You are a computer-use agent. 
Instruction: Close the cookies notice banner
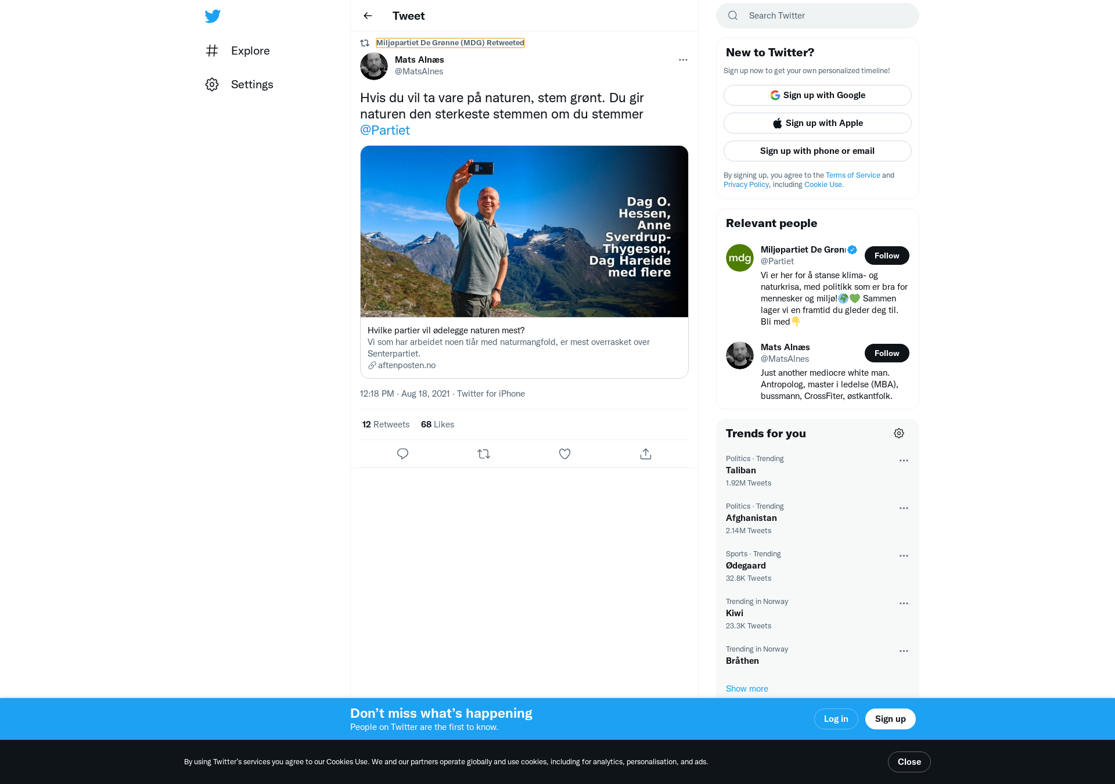(909, 762)
